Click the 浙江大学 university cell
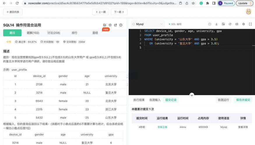 (x=111, y=109)
